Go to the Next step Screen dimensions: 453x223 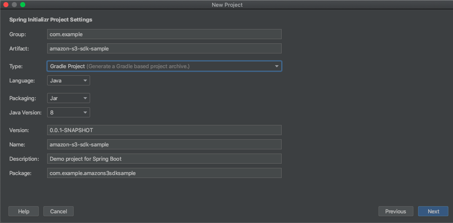tap(433, 212)
